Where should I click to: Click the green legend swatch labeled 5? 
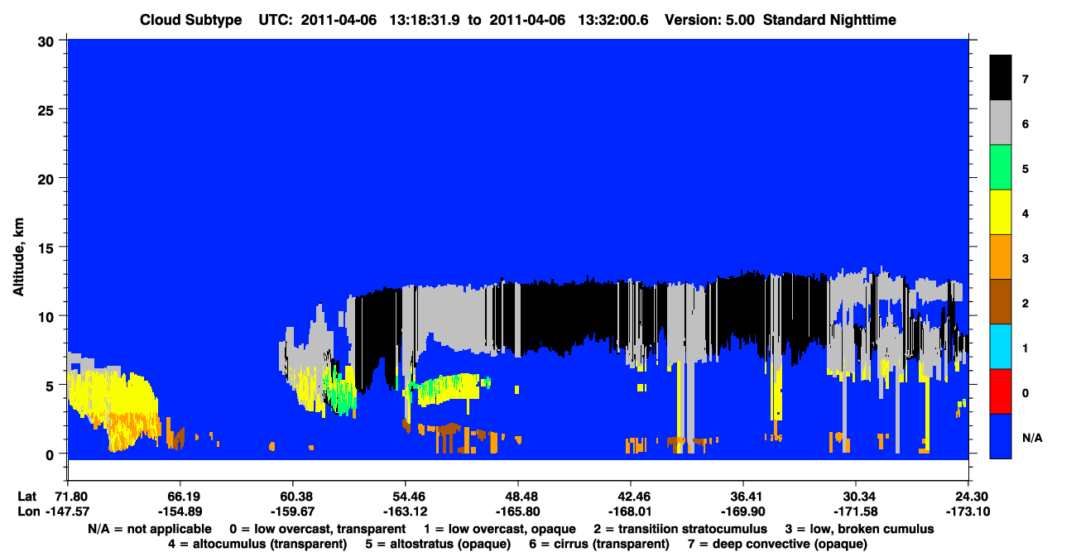pos(1001,168)
